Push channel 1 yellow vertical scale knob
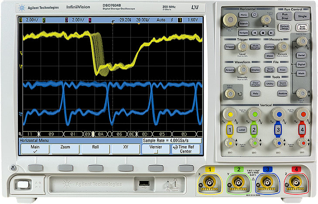 pyautogui.click(x=230, y=114)
